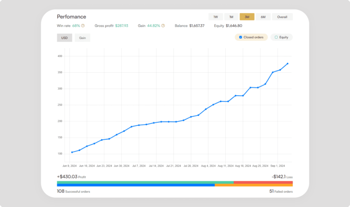Click the green profit bar segment
Screen dimensions: 350x207
pyautogui.click(x=145, y=182)
